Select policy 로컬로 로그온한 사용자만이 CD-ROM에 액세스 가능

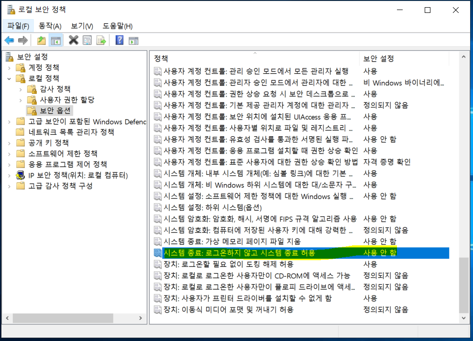(x=257, y=275)
